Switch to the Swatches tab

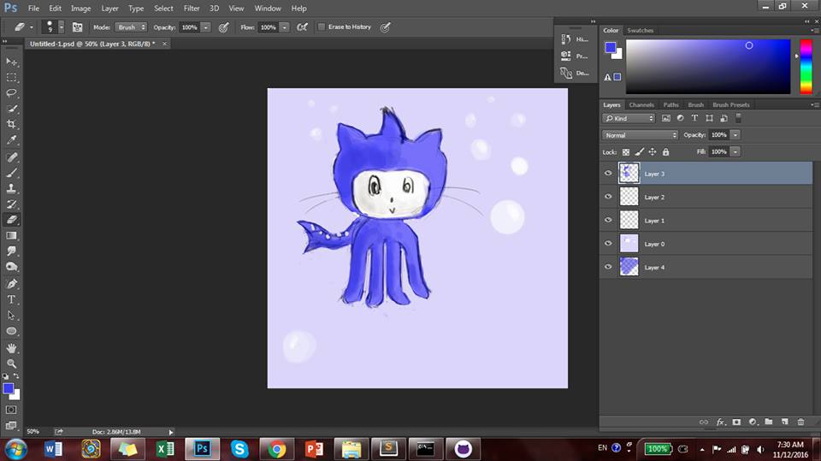point(640,30)
